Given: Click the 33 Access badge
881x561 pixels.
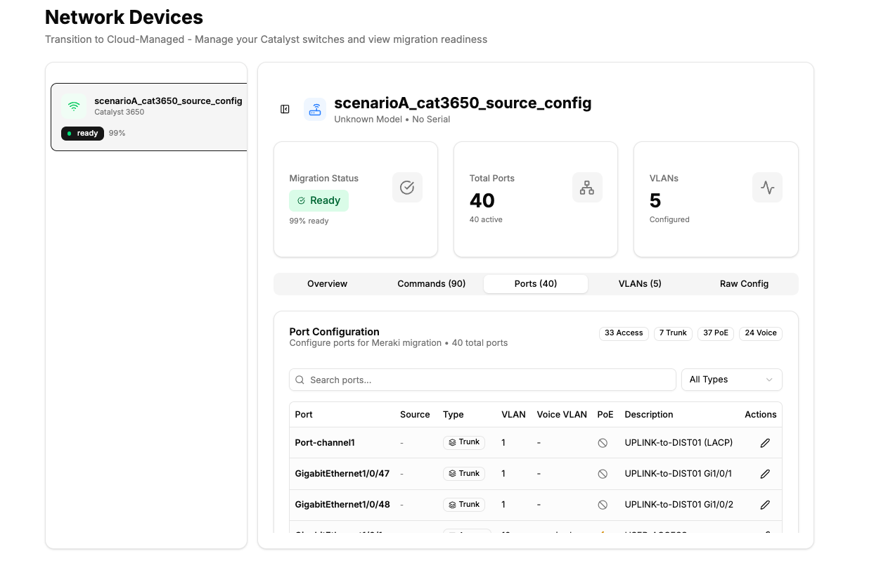Looking at the screenshot, I should [x=624, y=333].
